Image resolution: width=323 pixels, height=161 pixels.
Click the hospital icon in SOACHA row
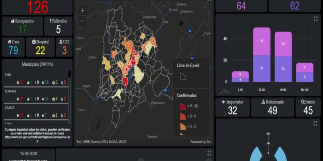pyautogui.click(x=53, y=99)
